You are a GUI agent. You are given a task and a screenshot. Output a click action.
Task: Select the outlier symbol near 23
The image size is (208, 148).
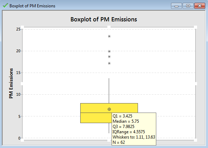tap(109, 36)
